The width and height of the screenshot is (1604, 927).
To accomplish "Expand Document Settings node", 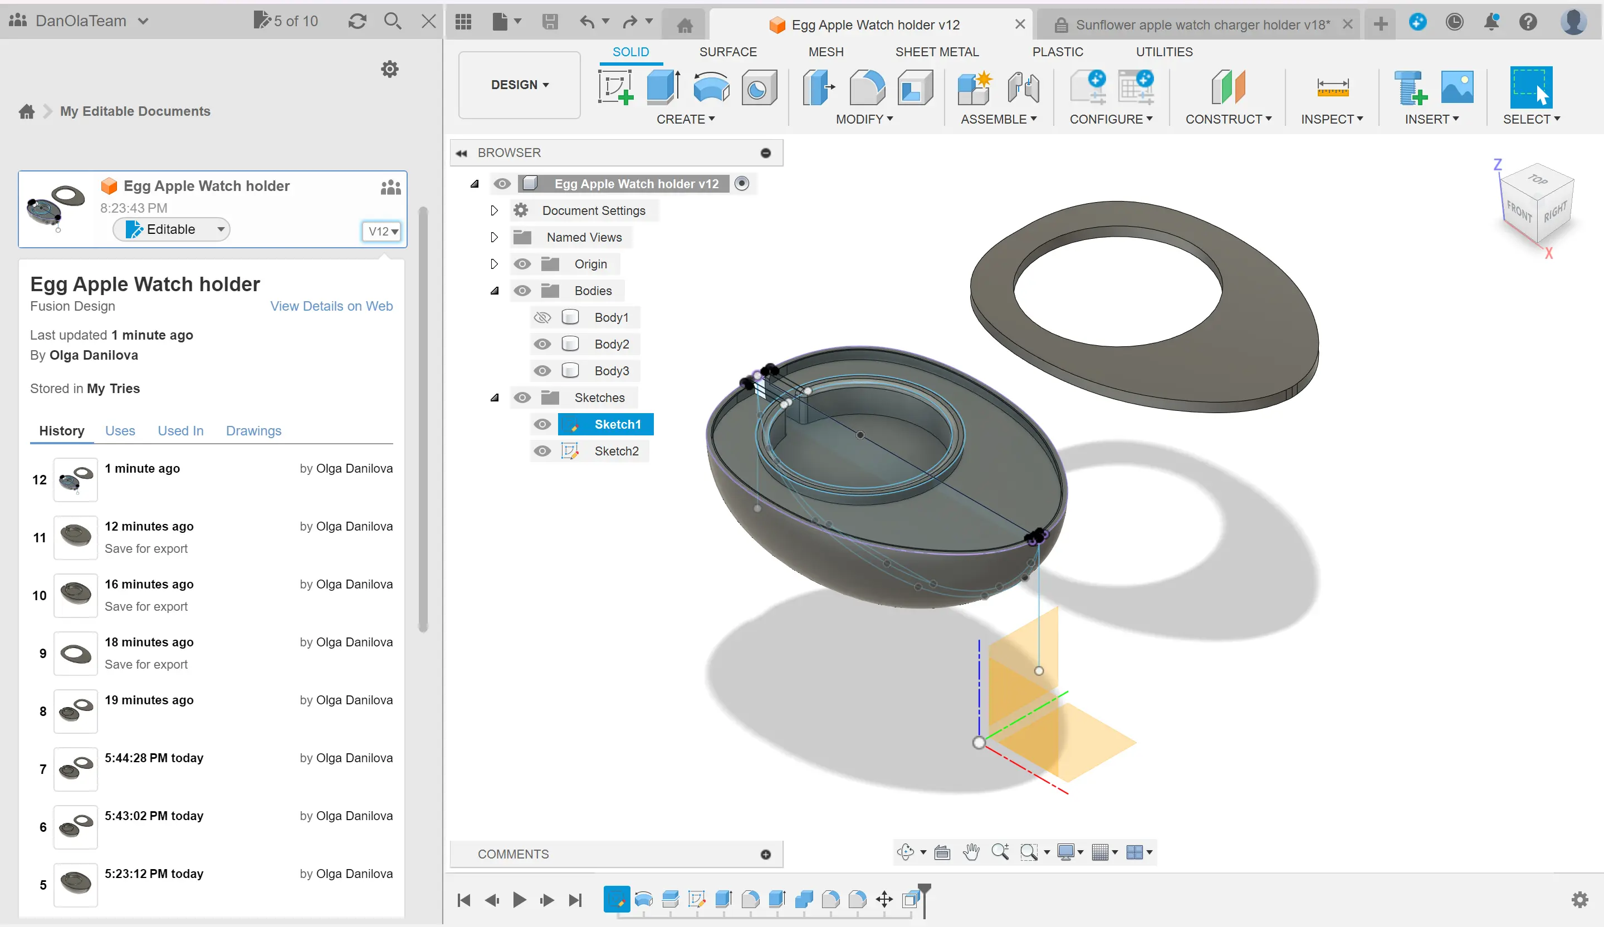I will click(x=494, y=210).
